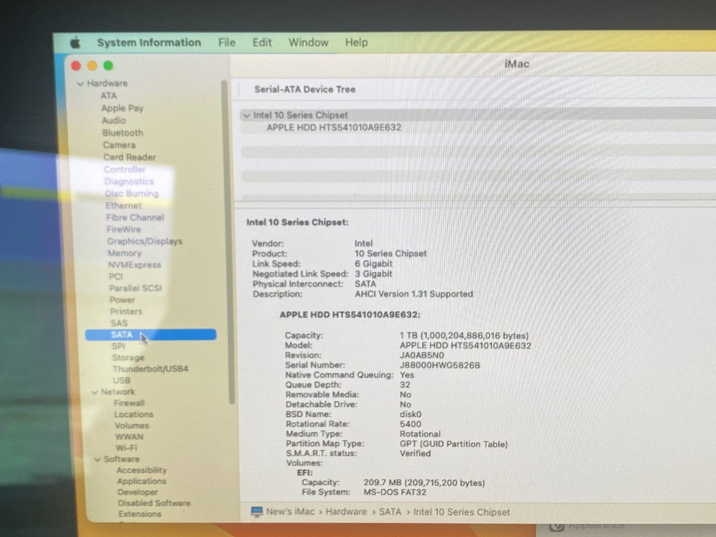Select Apple Pay in the sidebar

pos(122,108)
